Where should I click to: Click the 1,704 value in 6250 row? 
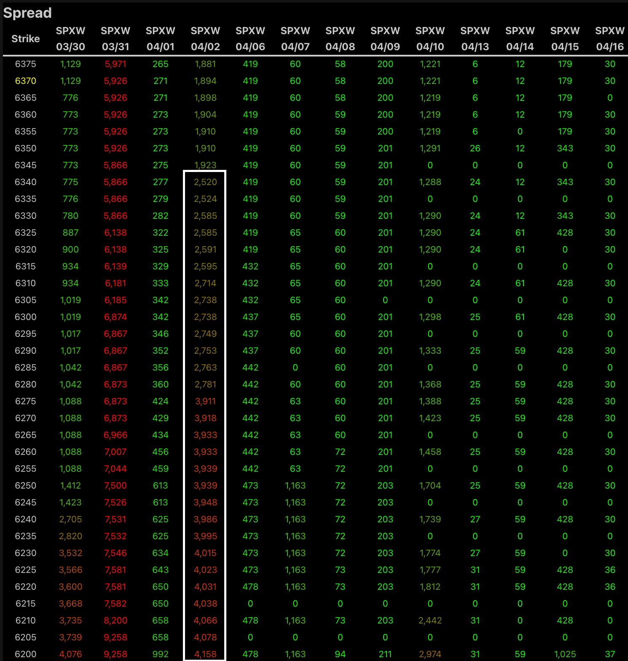pyautogui.click(x=430, y=486)
